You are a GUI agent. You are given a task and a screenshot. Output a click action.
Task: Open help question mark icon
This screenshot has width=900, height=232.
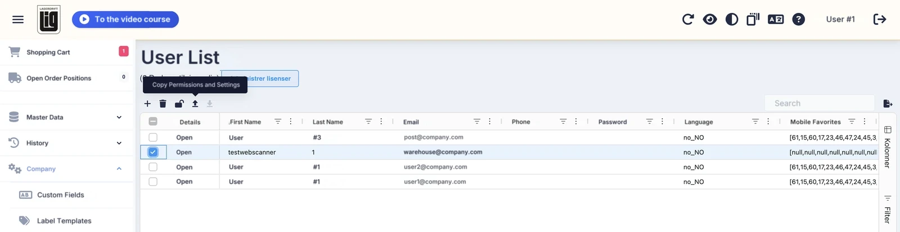[798, 20]
